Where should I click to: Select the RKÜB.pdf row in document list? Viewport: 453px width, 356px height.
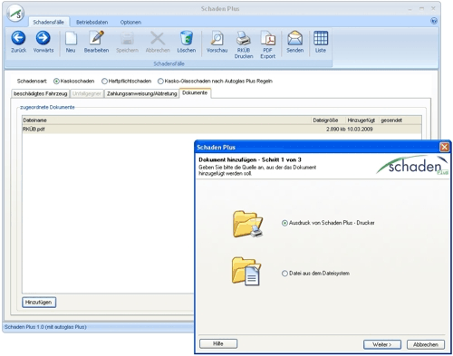[222, 130]
